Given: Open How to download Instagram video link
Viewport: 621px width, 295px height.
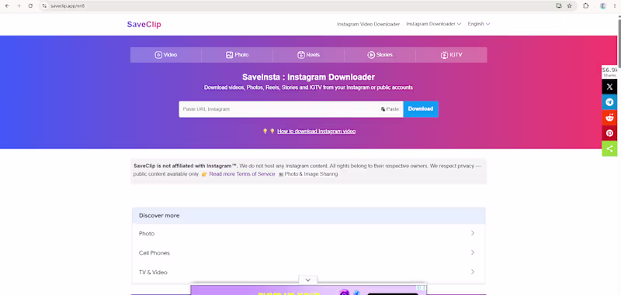Looking at the screenshot, I should pos(316,132).
